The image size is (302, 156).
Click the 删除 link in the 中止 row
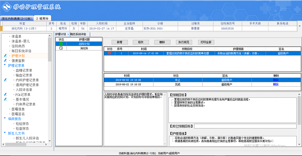[x=276, y=80]
